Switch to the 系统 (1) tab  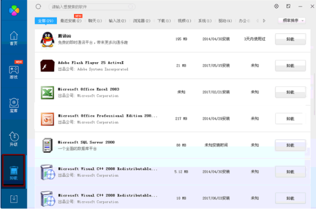205,21
